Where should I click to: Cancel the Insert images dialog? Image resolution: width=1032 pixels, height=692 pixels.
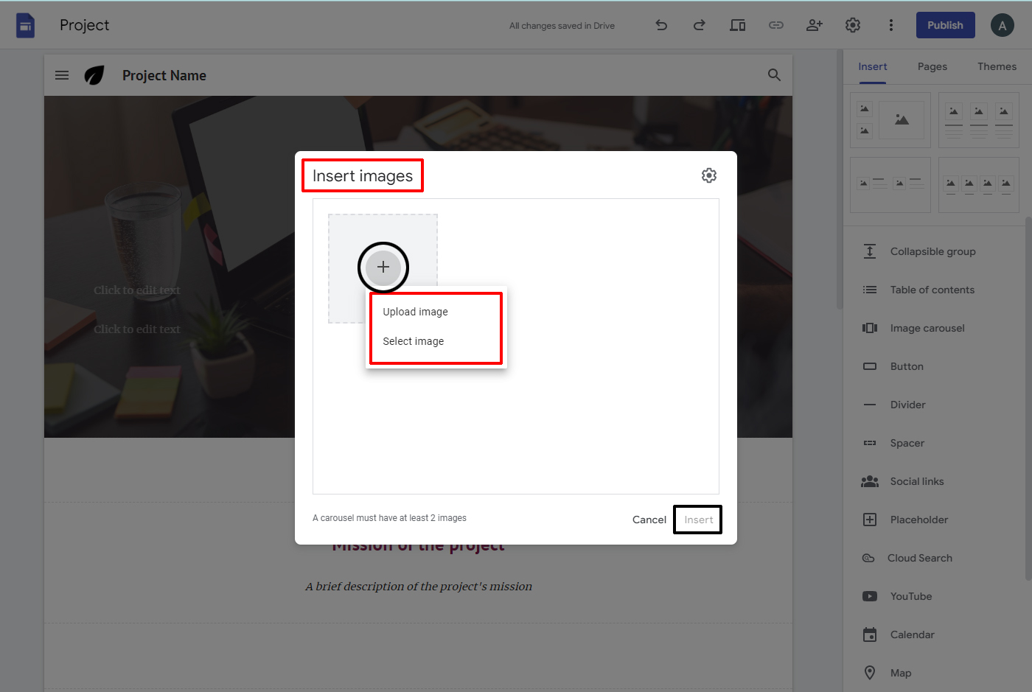(x=649, y=519)
